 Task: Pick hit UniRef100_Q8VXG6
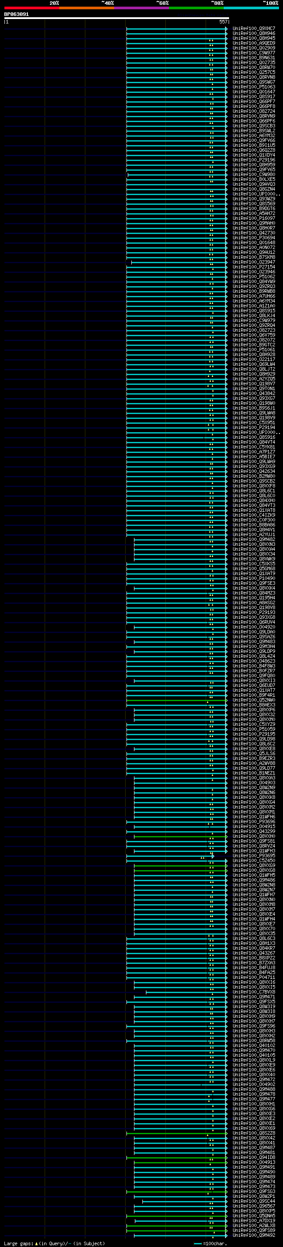tap(254, 1109)
